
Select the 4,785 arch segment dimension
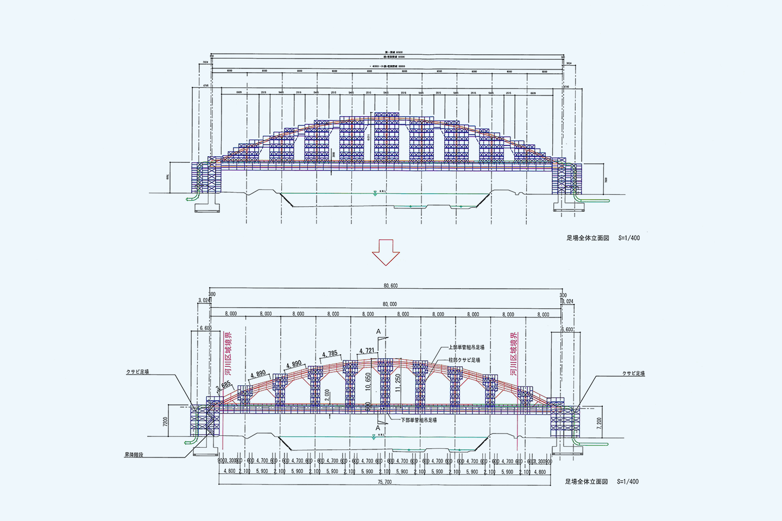point(330,354)
